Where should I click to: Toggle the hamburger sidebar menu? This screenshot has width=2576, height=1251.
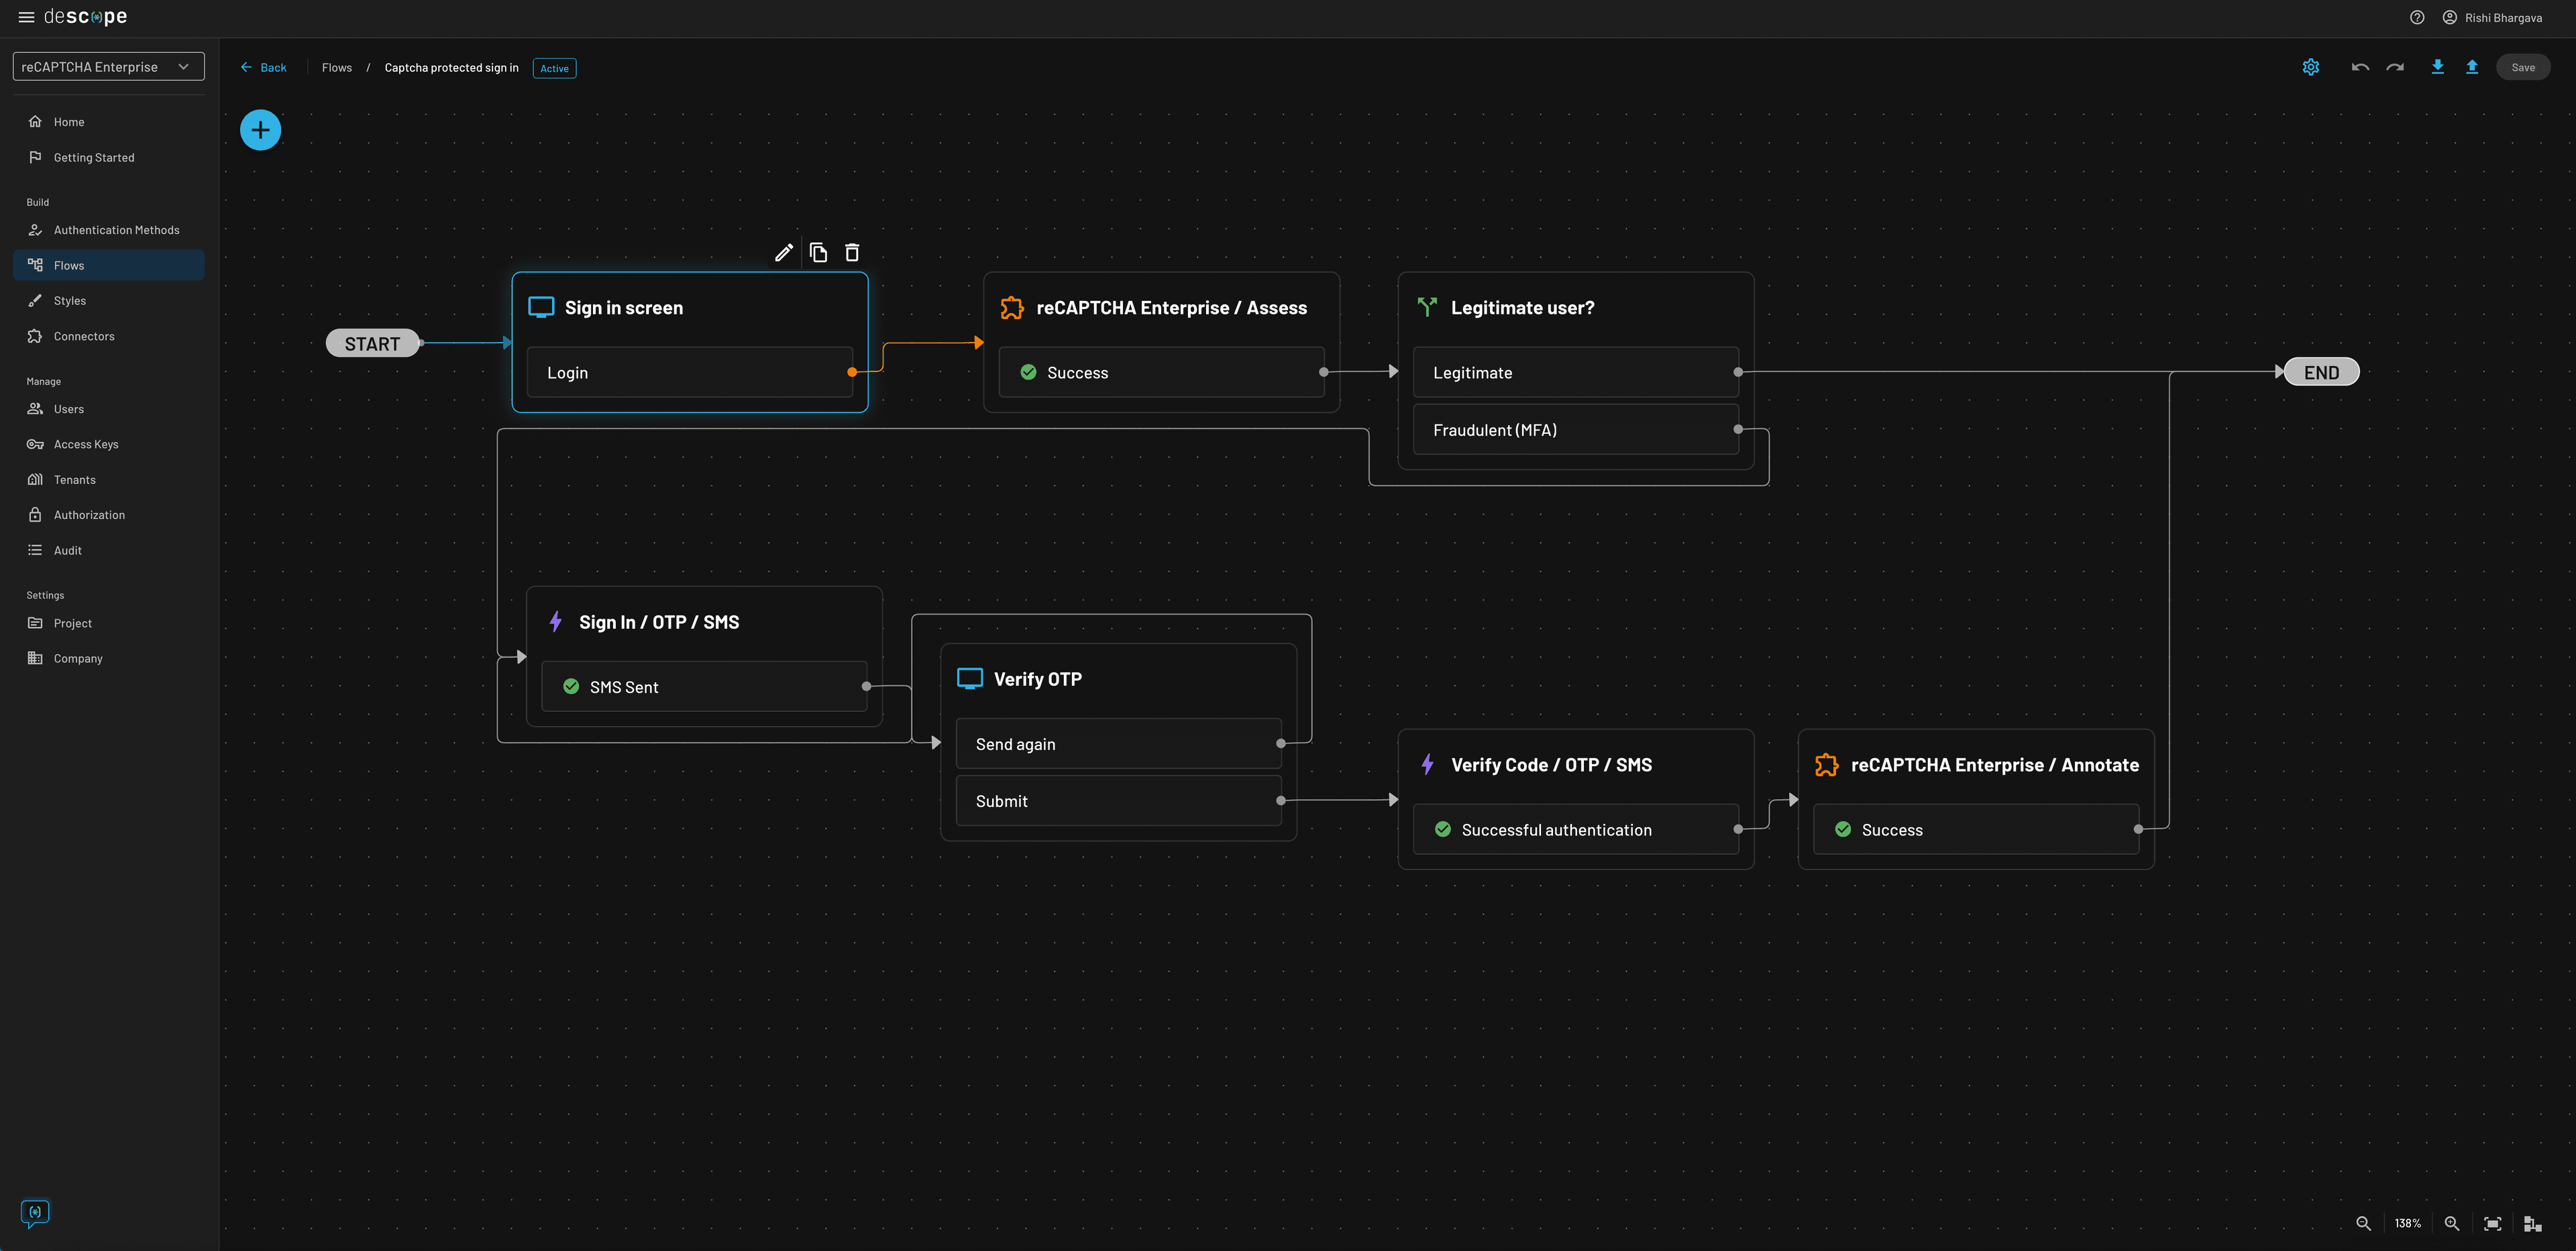[x=26, y=17]
